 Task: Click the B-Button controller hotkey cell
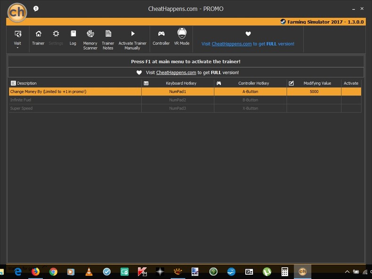(x=251, y=100)
